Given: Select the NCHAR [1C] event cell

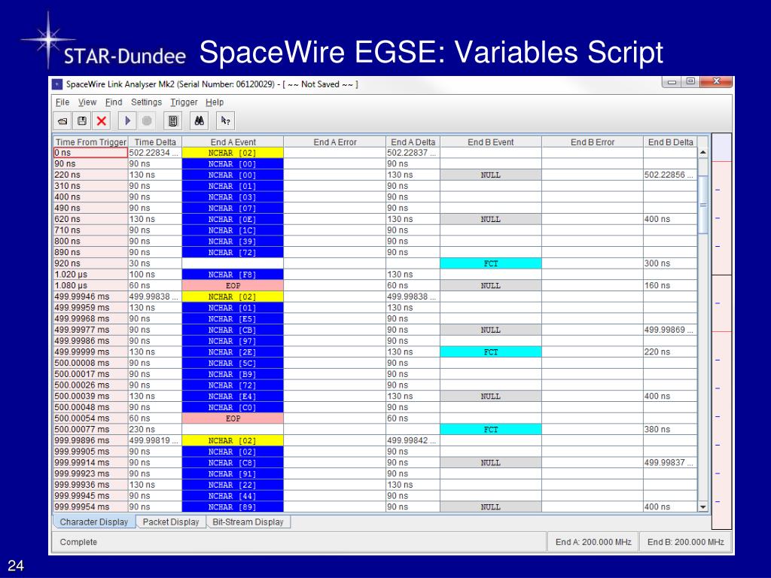Looking at the screenshot, I should coord(233,230).
